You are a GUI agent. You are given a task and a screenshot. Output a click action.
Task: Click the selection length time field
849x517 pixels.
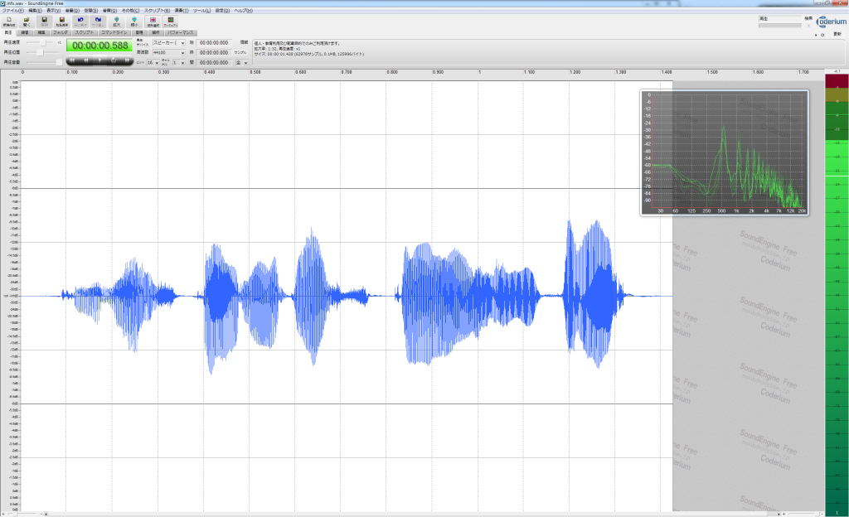[x=214, y=63]
